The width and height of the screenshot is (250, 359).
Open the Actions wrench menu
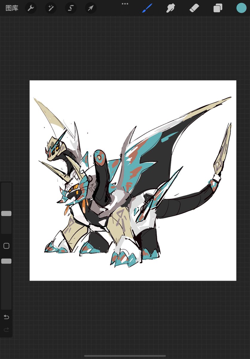[31, 8]
